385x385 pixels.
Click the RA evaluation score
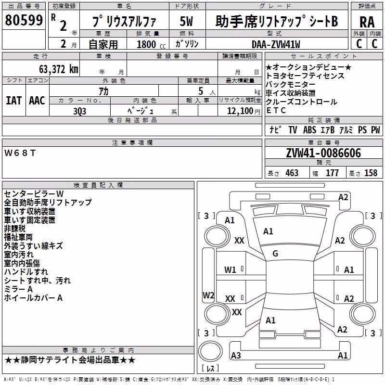pyautogui.click(x=367, y=22)
